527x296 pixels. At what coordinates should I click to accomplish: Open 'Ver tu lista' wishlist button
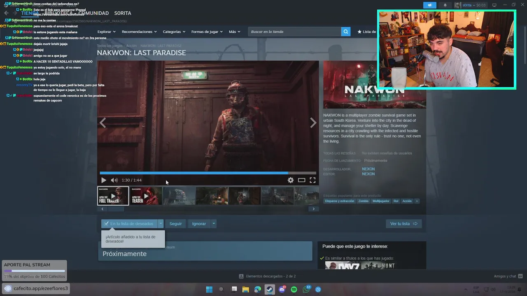pos(403,224)
